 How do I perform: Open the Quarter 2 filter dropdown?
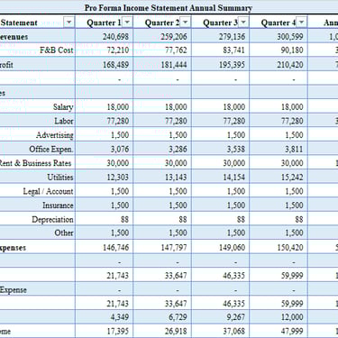coord(186,23)
